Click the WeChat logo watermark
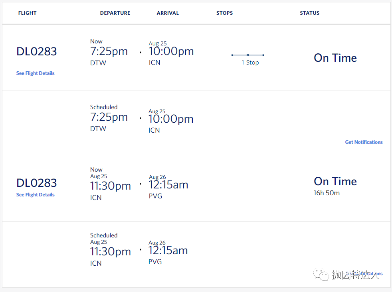 (321, 274)
